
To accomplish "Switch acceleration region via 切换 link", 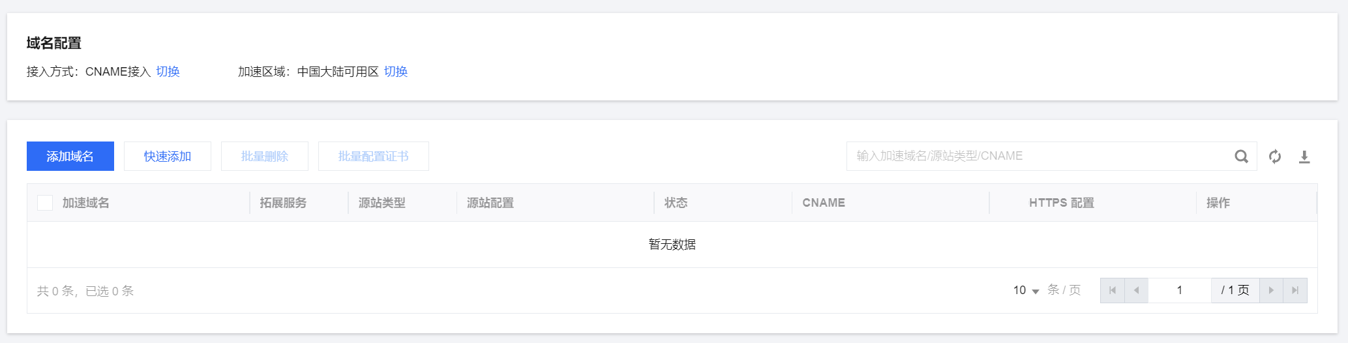I will 396,72.
